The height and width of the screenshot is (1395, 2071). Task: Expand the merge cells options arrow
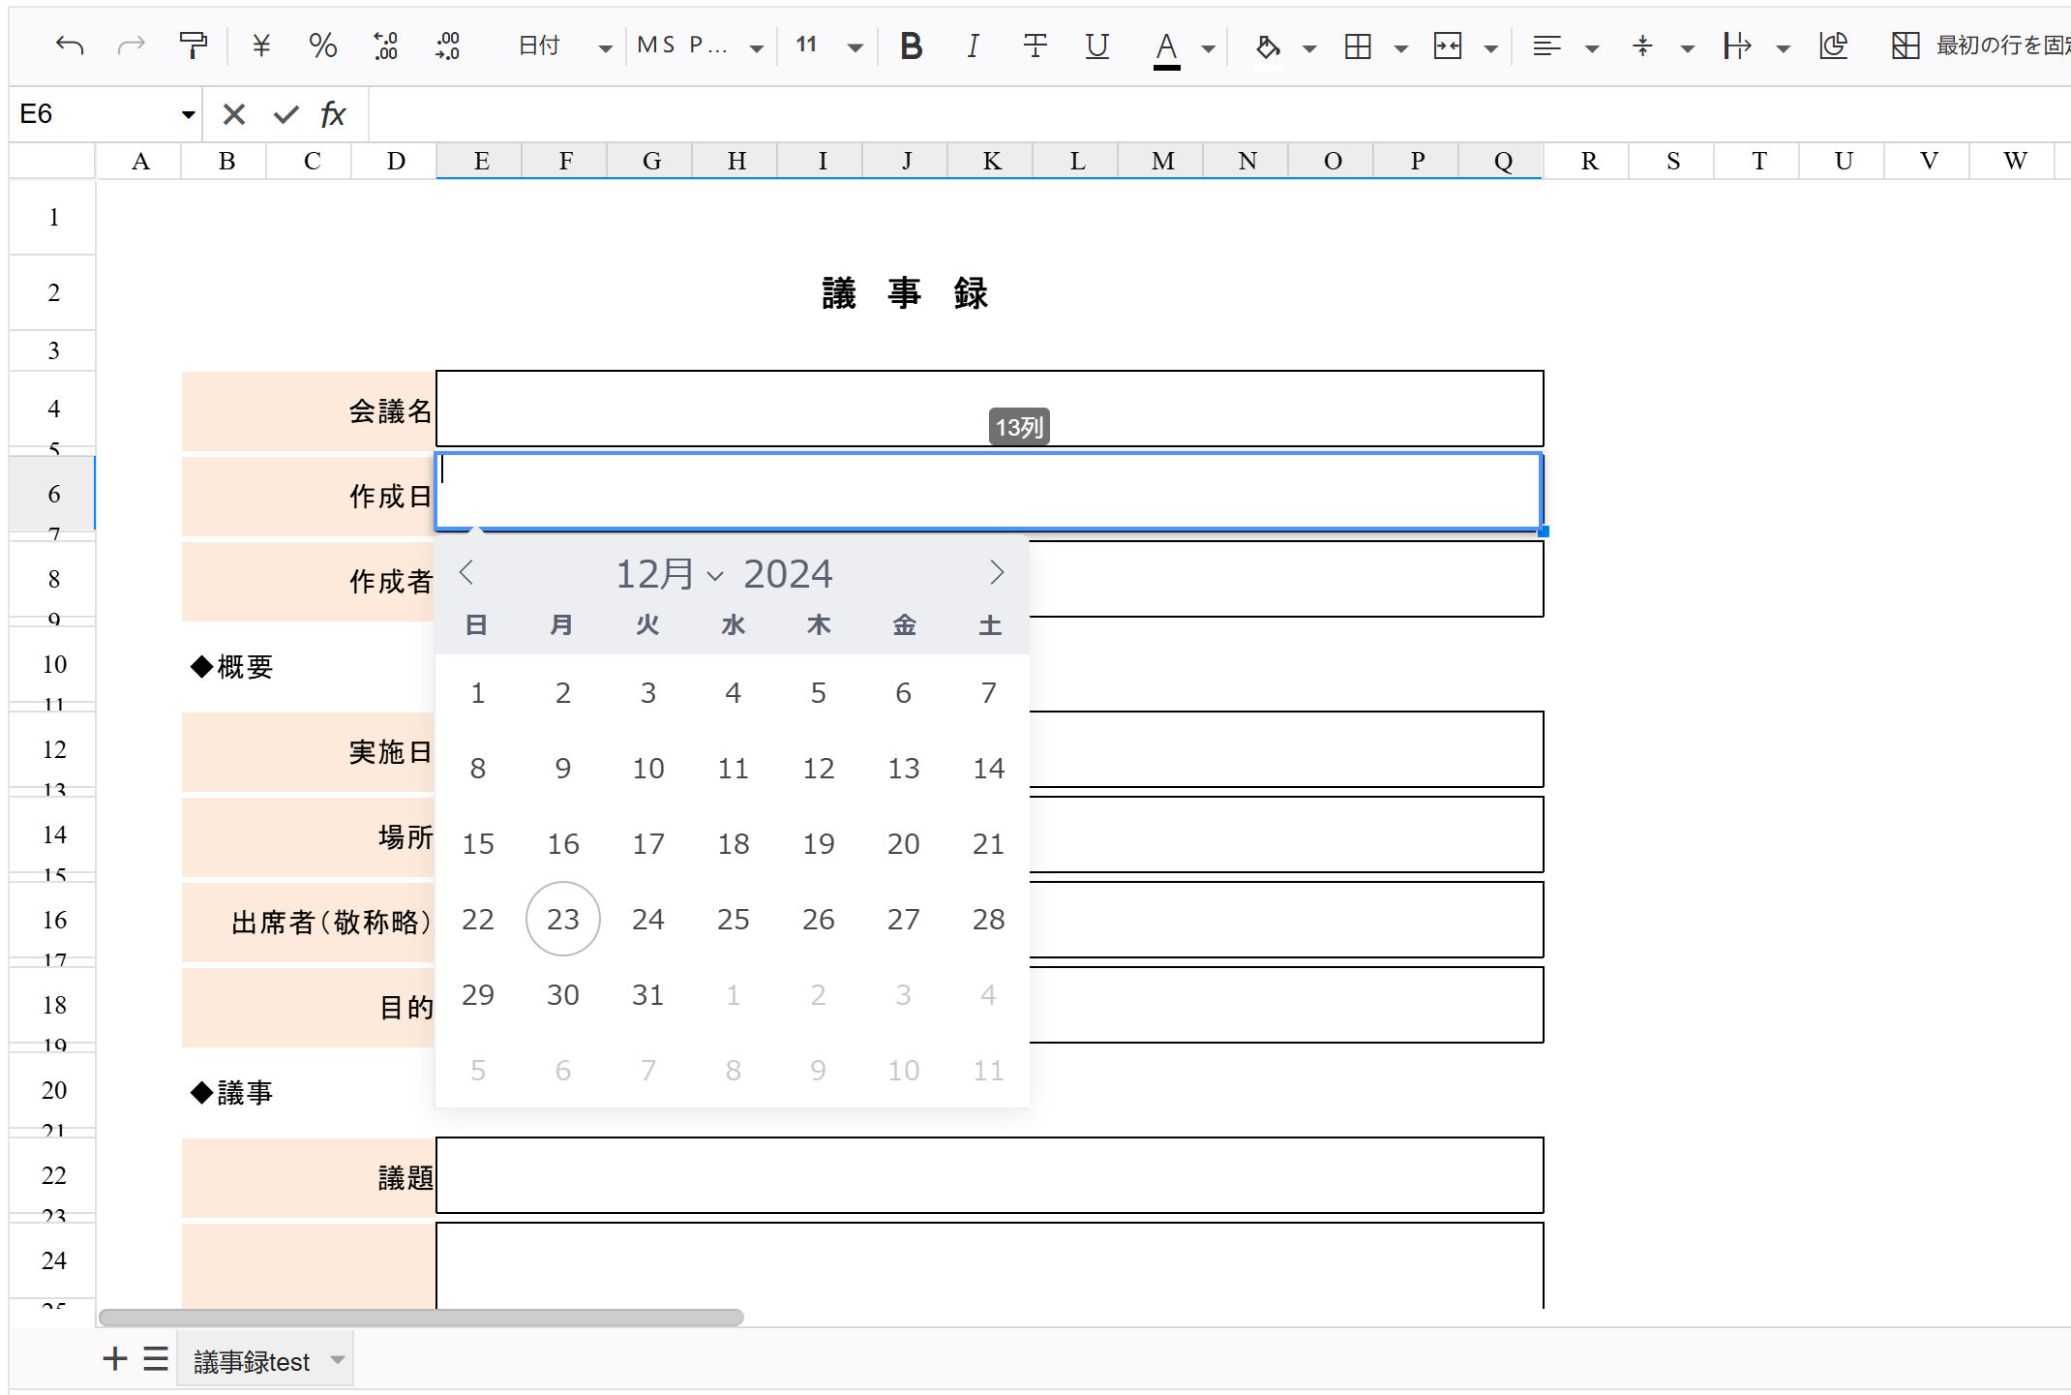click(x=1490, y=47)
